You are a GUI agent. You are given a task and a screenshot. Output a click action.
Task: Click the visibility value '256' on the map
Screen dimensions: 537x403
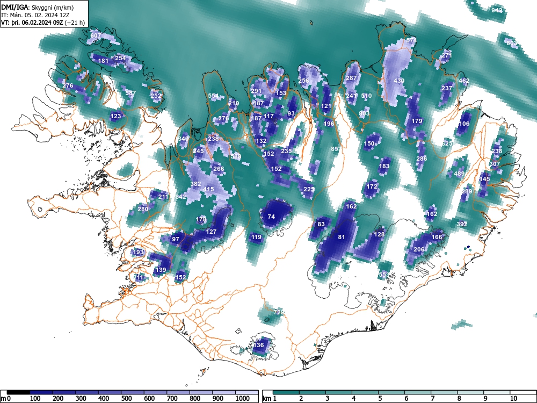[303, 81]
